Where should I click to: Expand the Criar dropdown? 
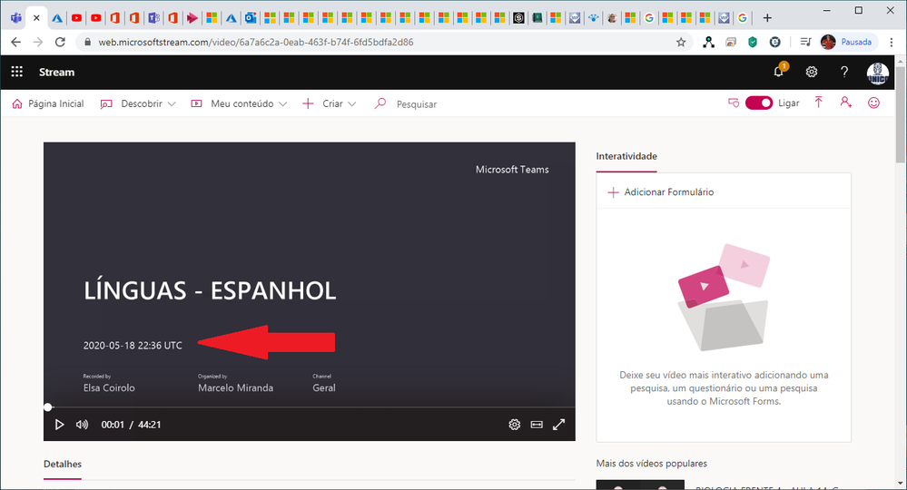[330, 103]
